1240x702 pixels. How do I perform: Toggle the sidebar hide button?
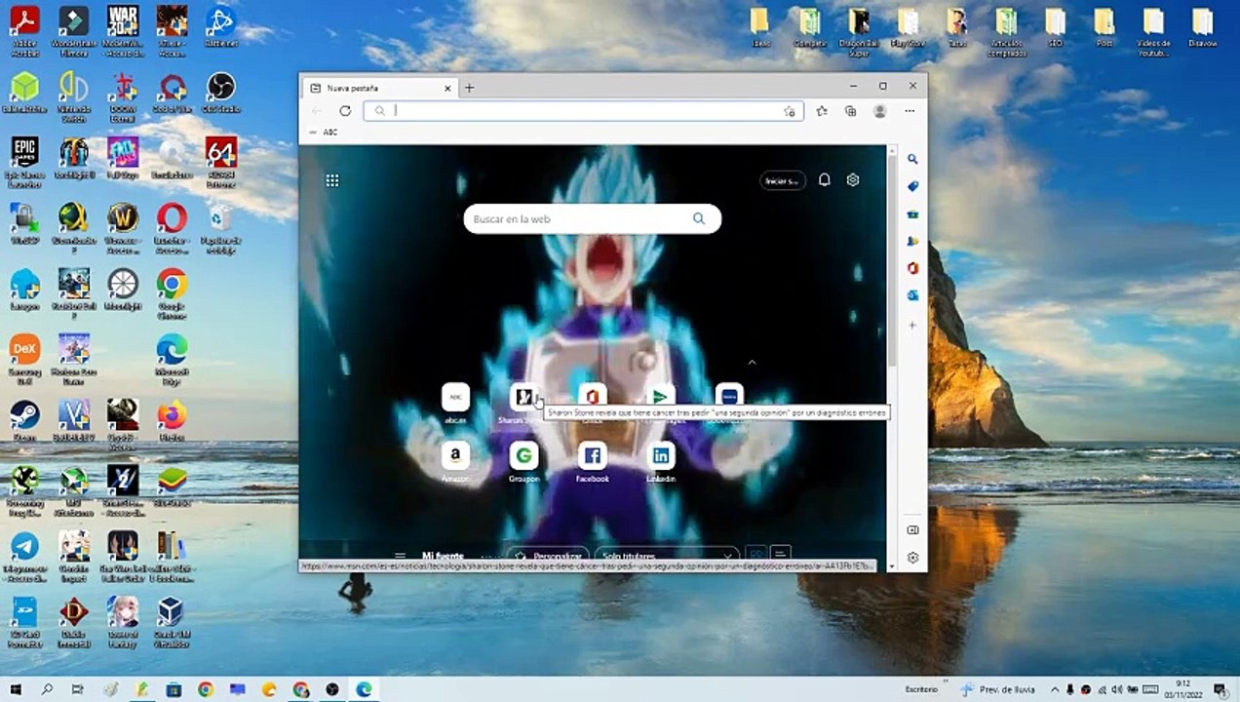pos(912,530)
